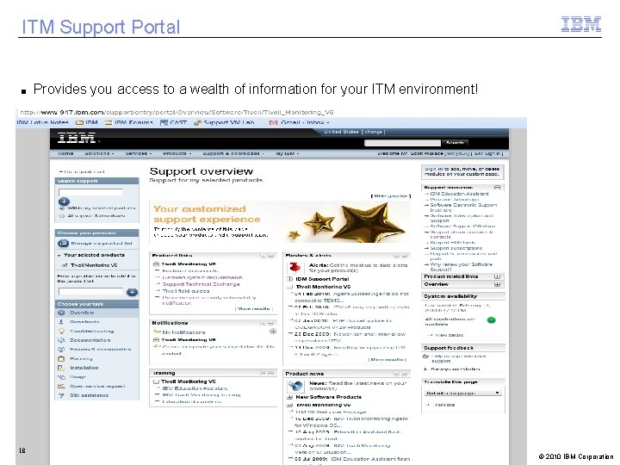Click the Overview task icon in the sidebar

point(61,313)
